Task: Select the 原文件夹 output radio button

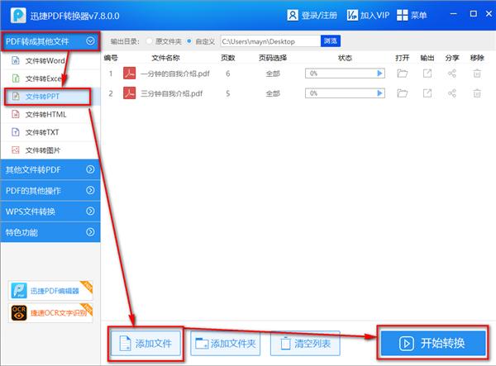Action: (149, 41)
